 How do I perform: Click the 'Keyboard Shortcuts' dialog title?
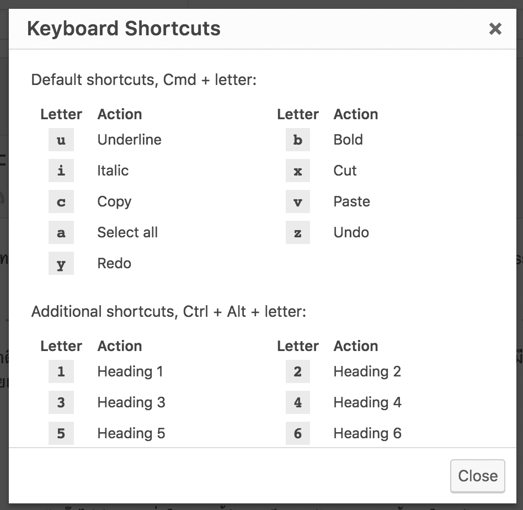[124, 29]
